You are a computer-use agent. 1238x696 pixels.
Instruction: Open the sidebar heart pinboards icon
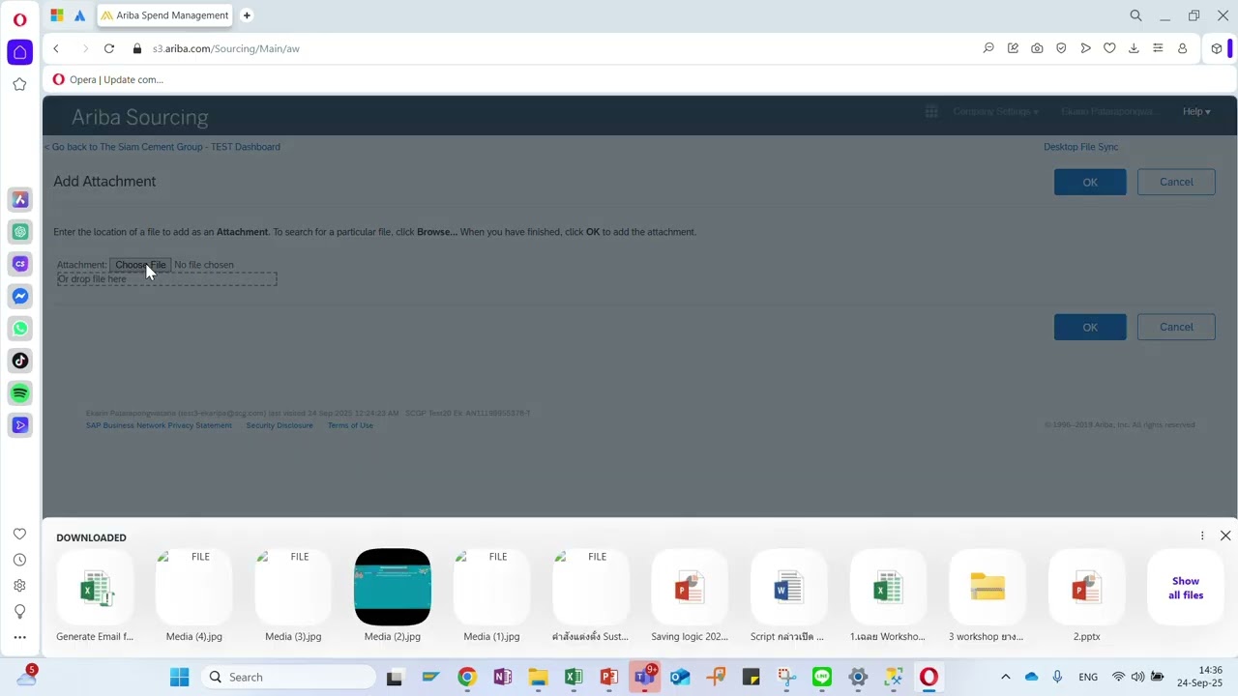coord(19,534)
